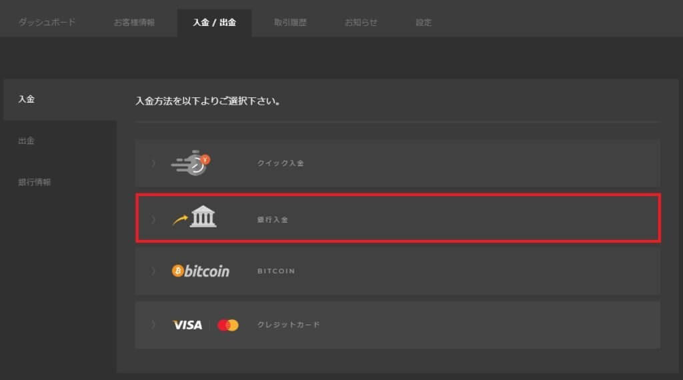Expand chevron next to クイック入金
This screenshot has width=683, height=380.
tap(153, 163)
